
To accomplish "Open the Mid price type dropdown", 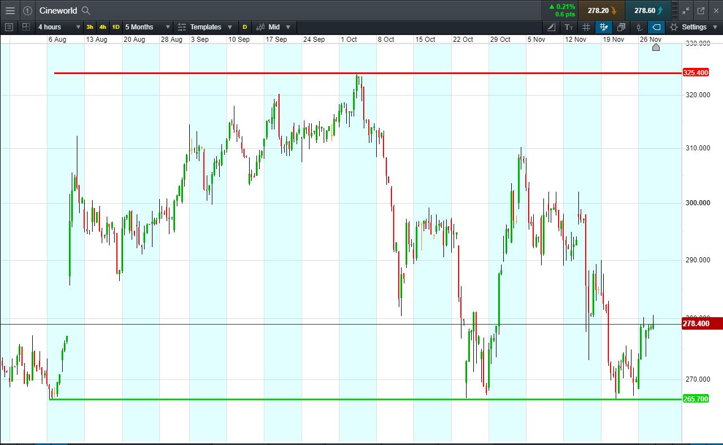I will pos(288,27).
